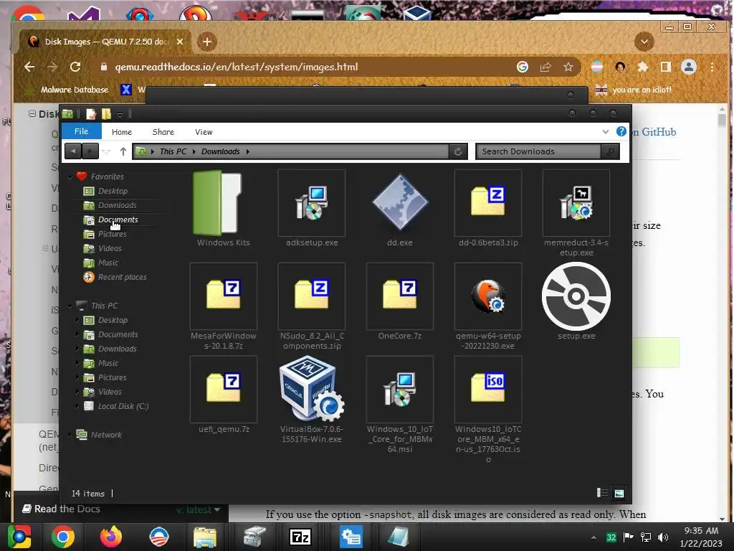Bookmark this page with Chrome star

click(568, 67)
